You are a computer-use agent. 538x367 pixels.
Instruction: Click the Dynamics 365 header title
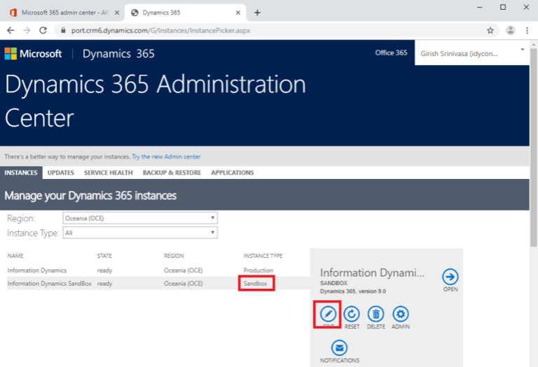[118, 54]
